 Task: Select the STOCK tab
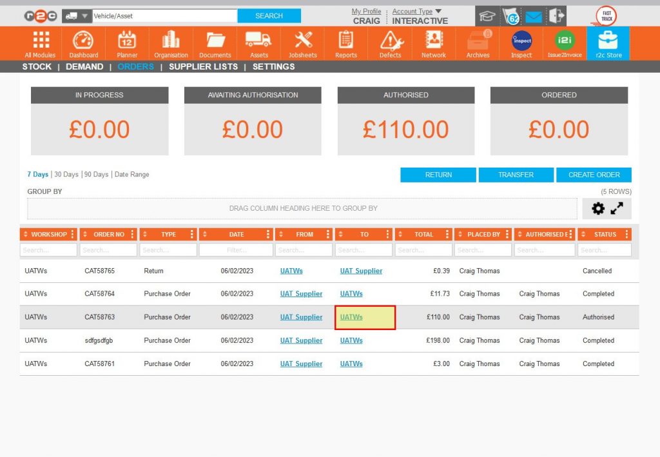(x=37, y=66)
